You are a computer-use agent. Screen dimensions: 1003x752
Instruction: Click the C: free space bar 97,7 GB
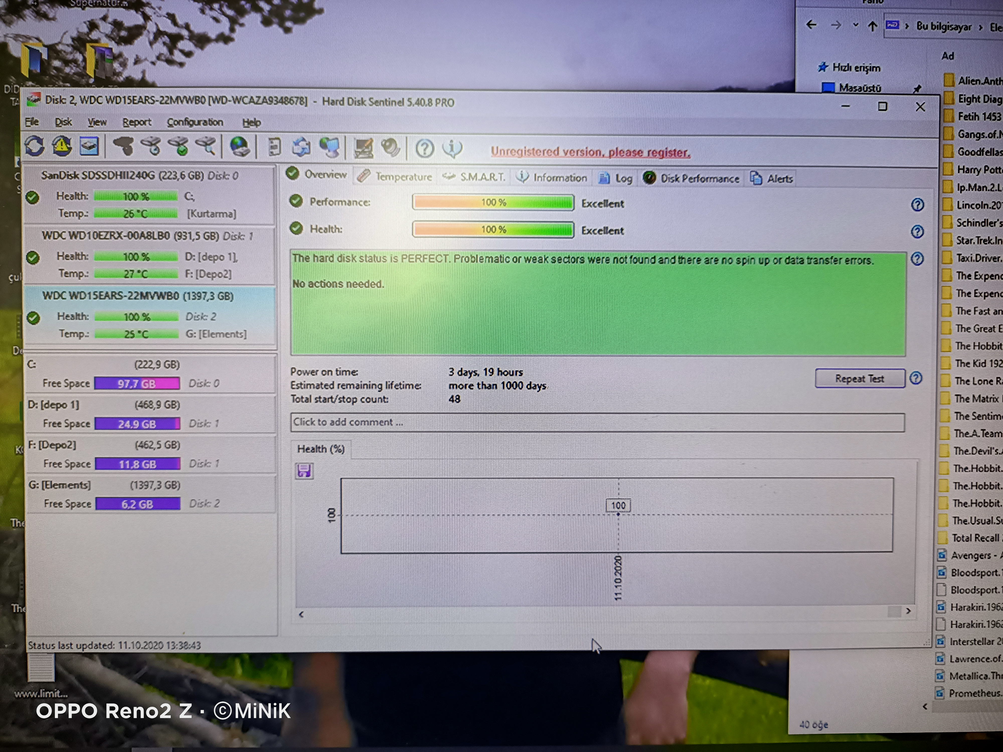[137, 384]
